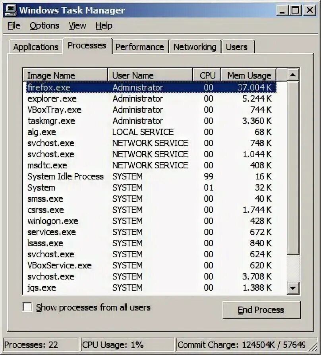Sort by Image Name column header
321x355 pixels.
pyautogui.click(x=65, y=75)
